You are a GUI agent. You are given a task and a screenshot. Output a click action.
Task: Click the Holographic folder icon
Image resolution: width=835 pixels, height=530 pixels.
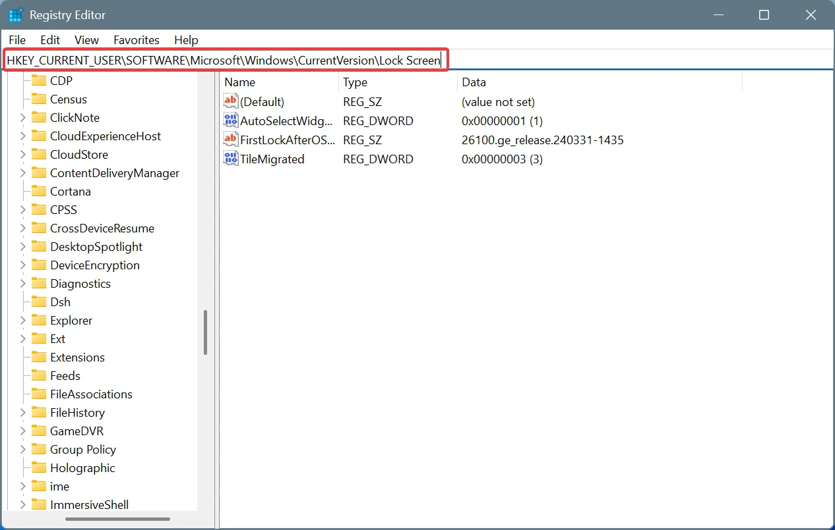pos(39,467)
